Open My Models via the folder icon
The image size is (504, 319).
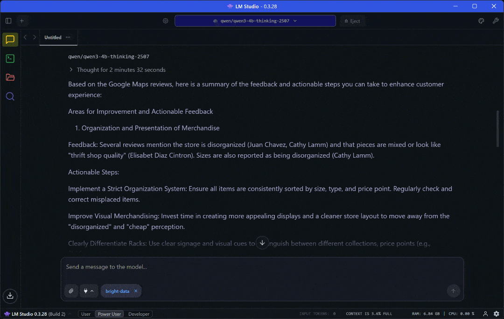(10, 77)
